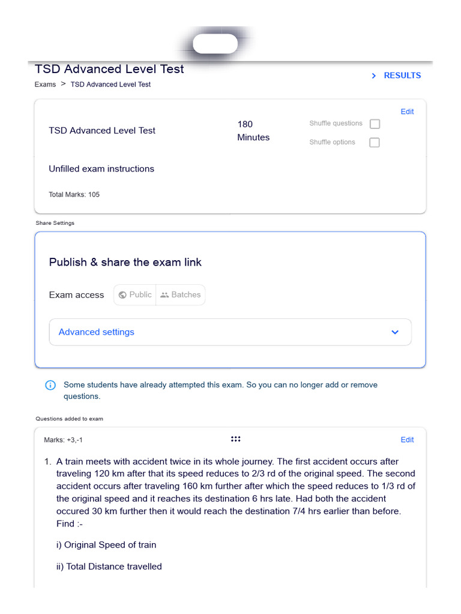Screen dimensions: 461x614
Task: Click TSD Advanced Level Test breadcrumb item
Action: click(110, 85)
